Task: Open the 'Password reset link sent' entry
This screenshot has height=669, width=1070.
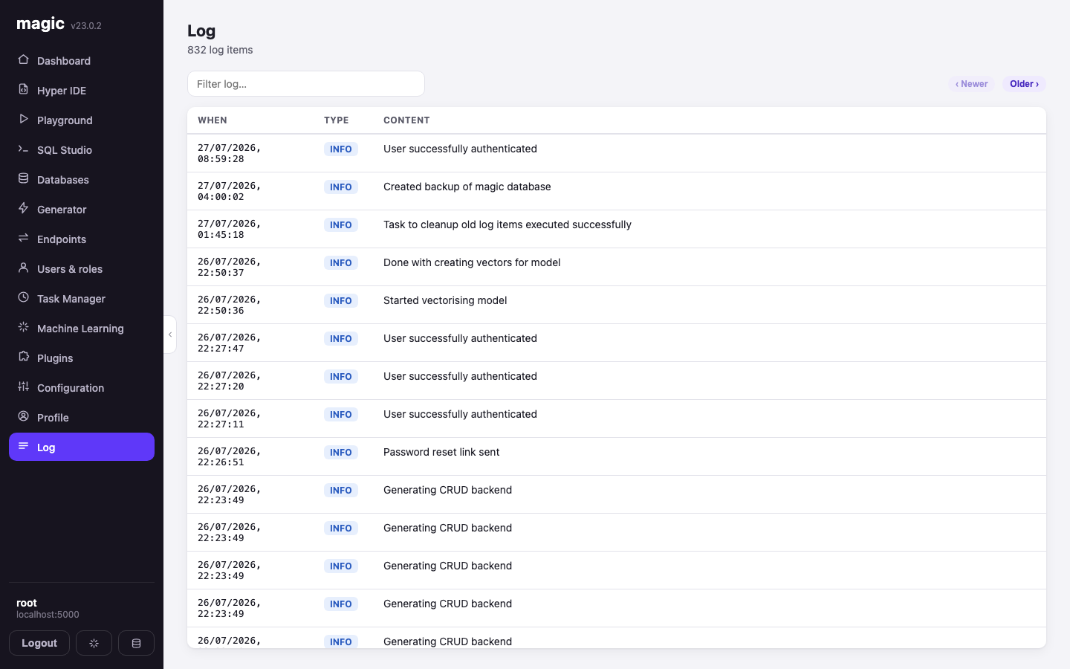Action: [x=617, y=456]
